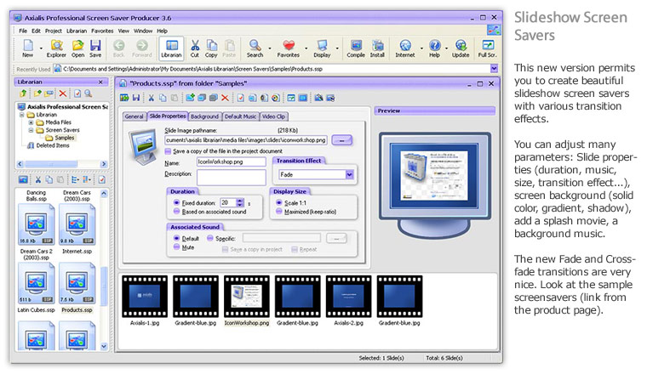Click the red X delete icon in Librarian toolbar
647x374 pixels.
pyautogui.click(x=63, y=93)
